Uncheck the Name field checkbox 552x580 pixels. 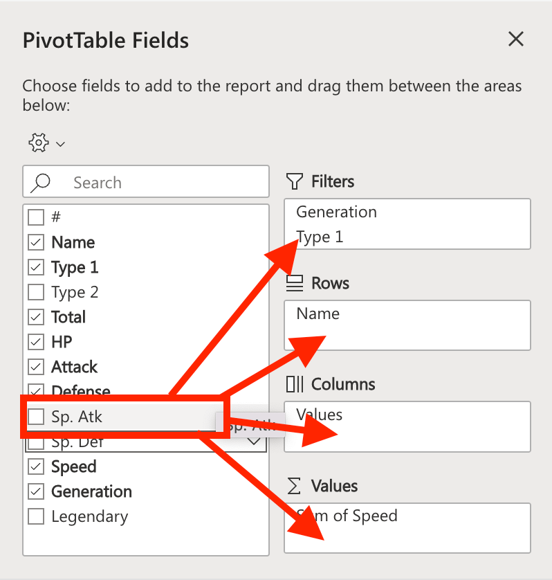tap(35, 242)
